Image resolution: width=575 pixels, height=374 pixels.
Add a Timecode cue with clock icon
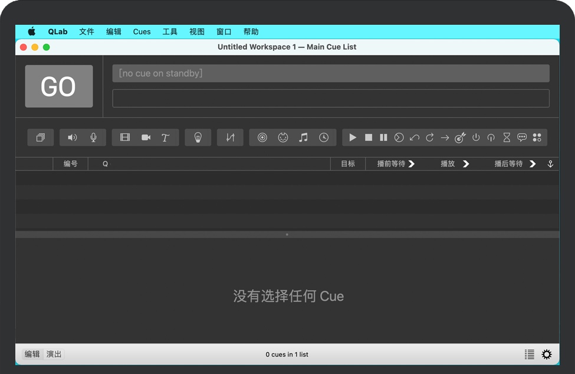[324, 137]
